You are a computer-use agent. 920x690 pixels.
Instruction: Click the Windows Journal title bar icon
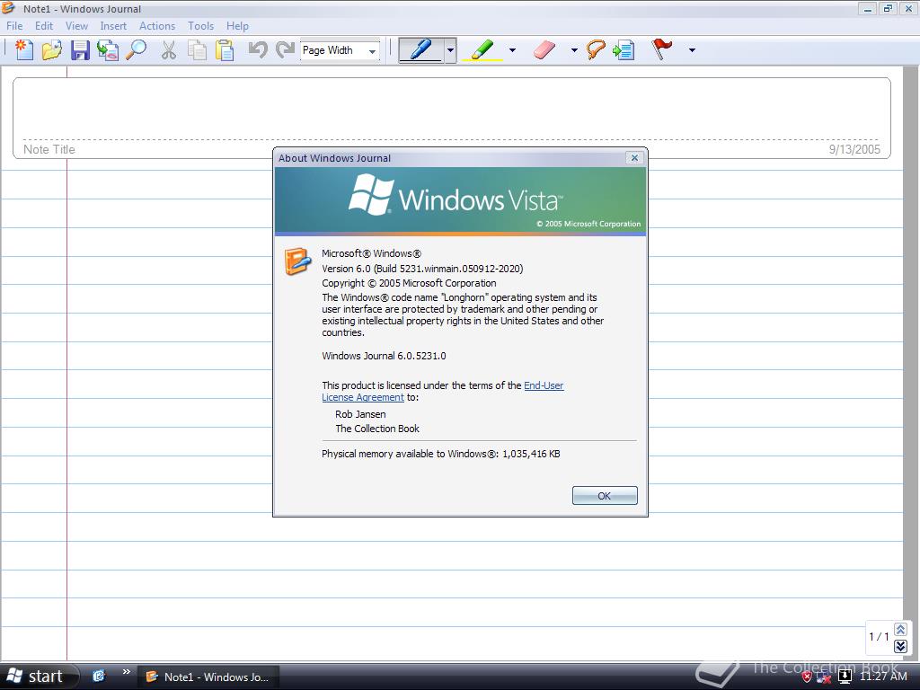pos(8,7)
